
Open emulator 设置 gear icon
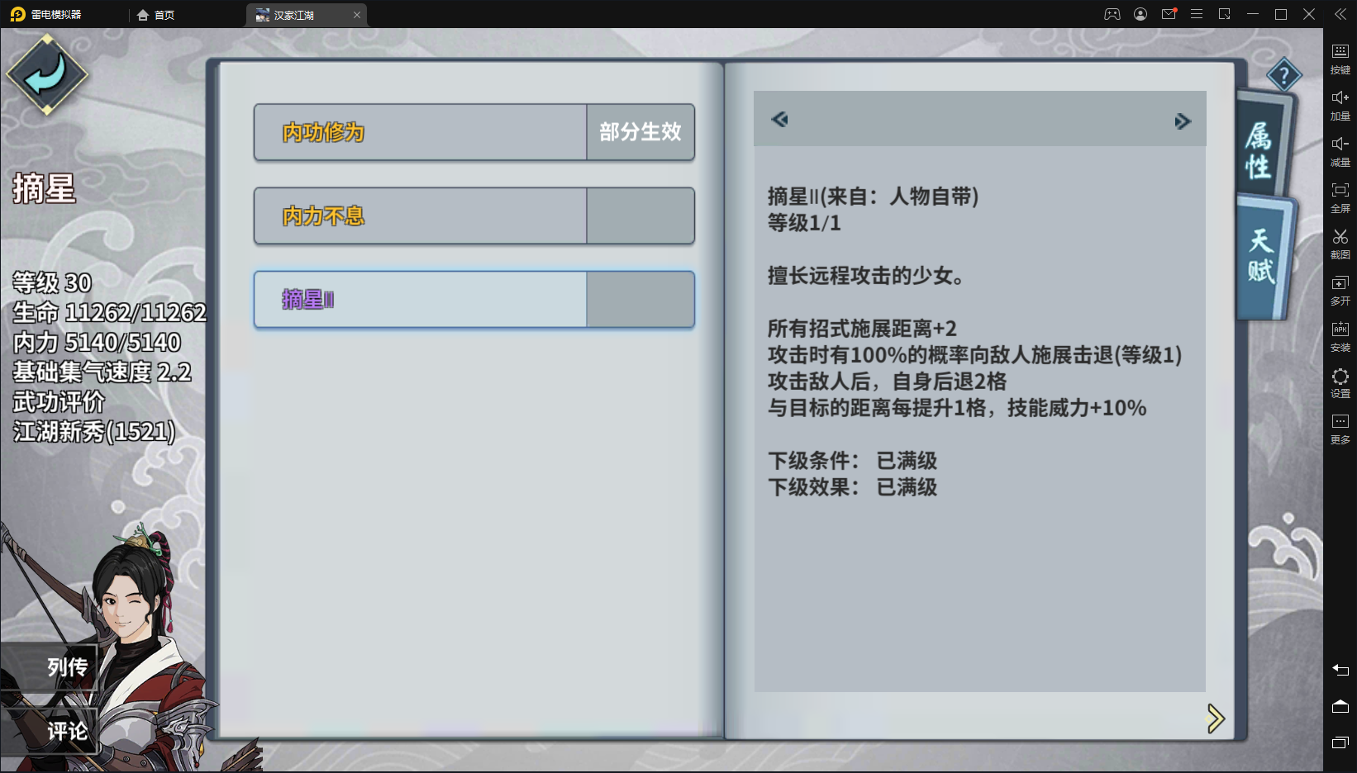click(1340, 383)
